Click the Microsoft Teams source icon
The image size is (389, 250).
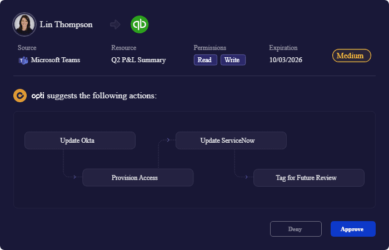click(x=23, y=60)
